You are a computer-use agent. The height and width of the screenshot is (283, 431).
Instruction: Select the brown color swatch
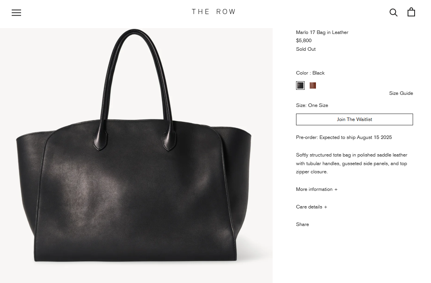(x=313, y=85)
